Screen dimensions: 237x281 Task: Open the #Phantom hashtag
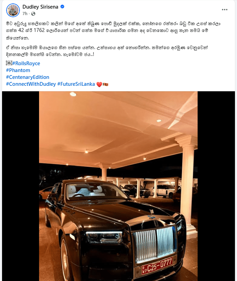(x=18, y=70)
